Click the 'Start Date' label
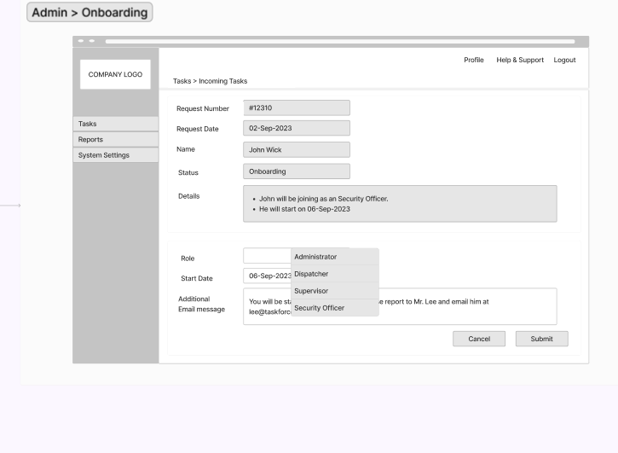The height and width of the screenshot is (453, 618). point(197,279)
